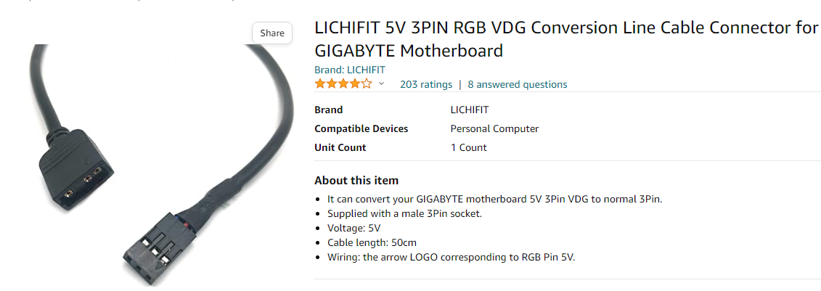The image size is (821, 291).
Task: Select the Compatible Devices label
Action: tap(361, 129)
